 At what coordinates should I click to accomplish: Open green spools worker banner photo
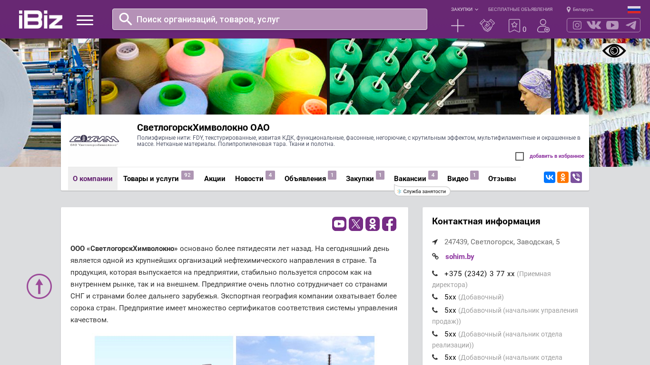(440, 77)
